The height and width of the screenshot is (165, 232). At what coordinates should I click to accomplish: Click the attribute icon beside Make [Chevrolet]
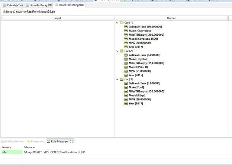click(x=126, y=31)
